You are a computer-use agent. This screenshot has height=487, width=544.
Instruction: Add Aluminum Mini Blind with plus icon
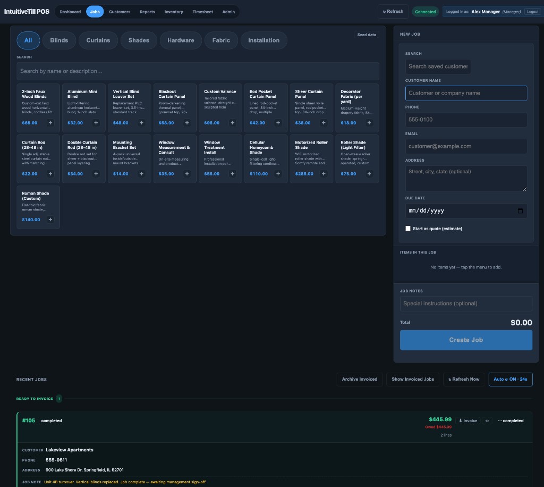tap(96, 122)
